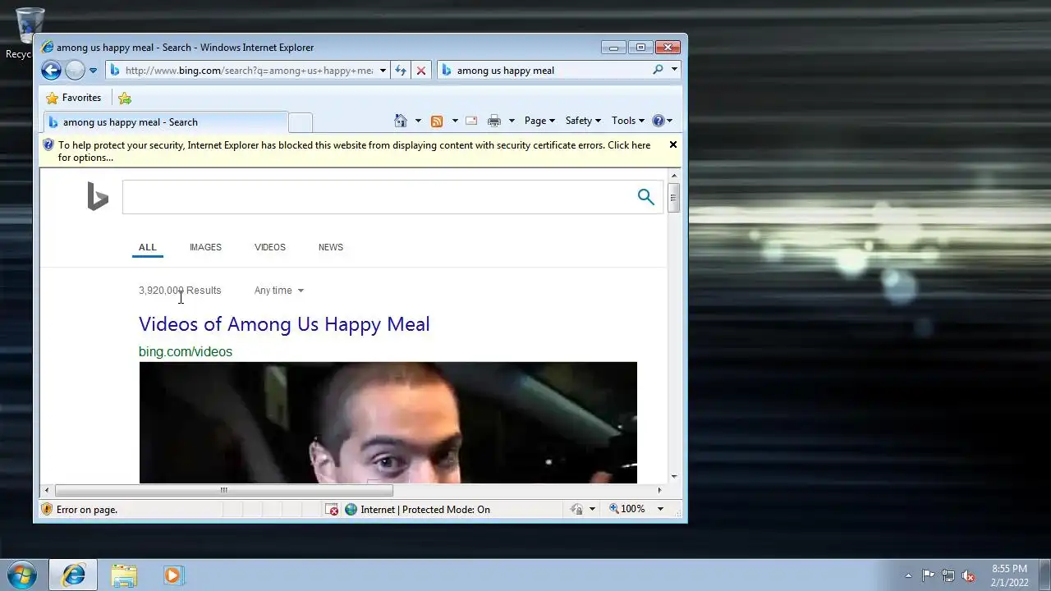Click the 'Error on page.' status text

point(87,510)
